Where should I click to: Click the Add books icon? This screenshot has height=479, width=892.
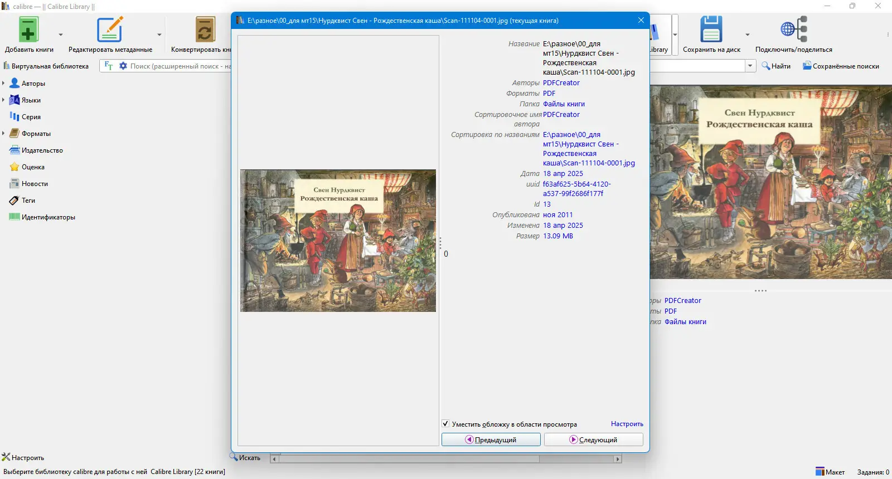(28, 30)
